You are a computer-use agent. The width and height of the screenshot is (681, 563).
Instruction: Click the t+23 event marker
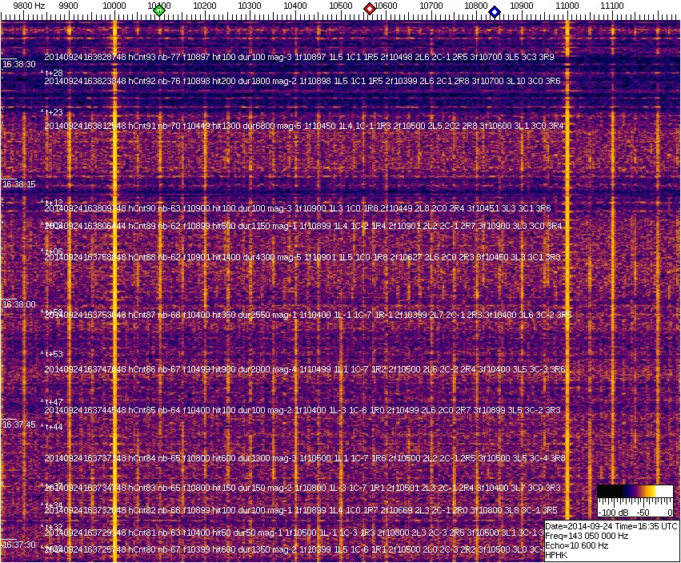[x=53, y=113]
